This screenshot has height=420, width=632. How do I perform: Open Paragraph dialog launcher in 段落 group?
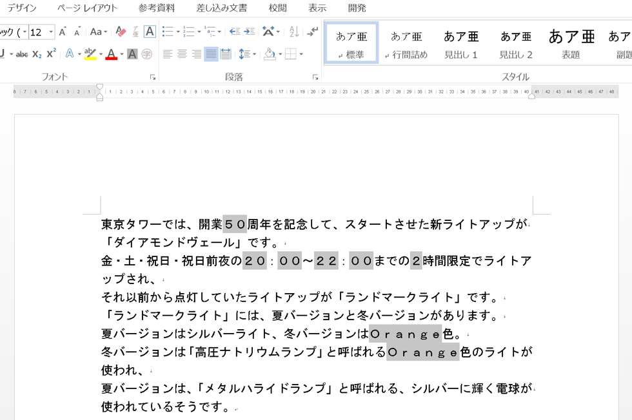tap(315, 77)
